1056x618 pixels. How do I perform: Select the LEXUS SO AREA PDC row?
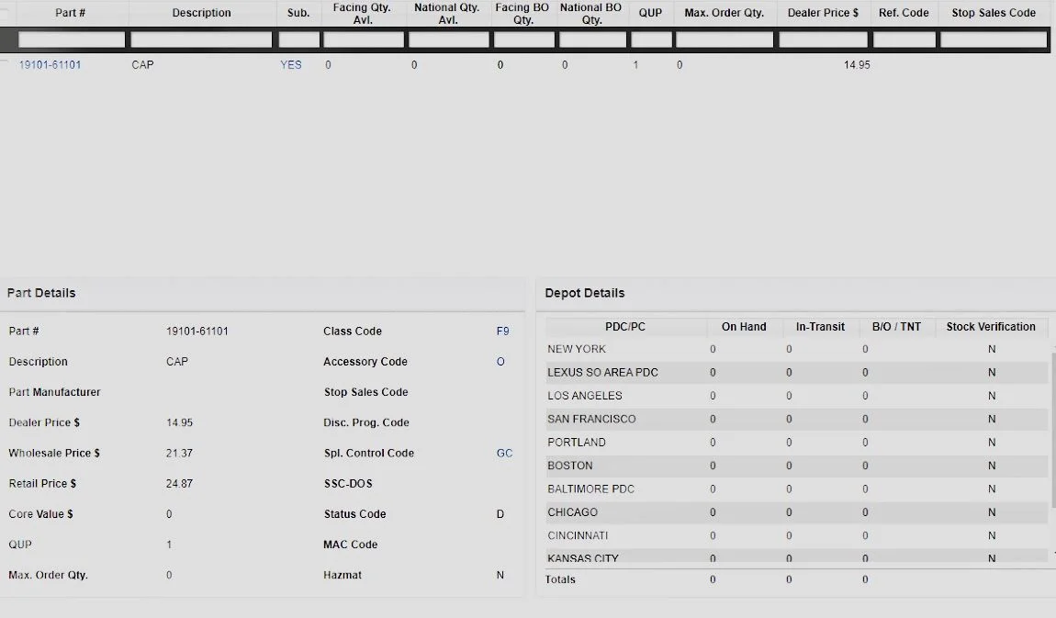coord(602,373)
